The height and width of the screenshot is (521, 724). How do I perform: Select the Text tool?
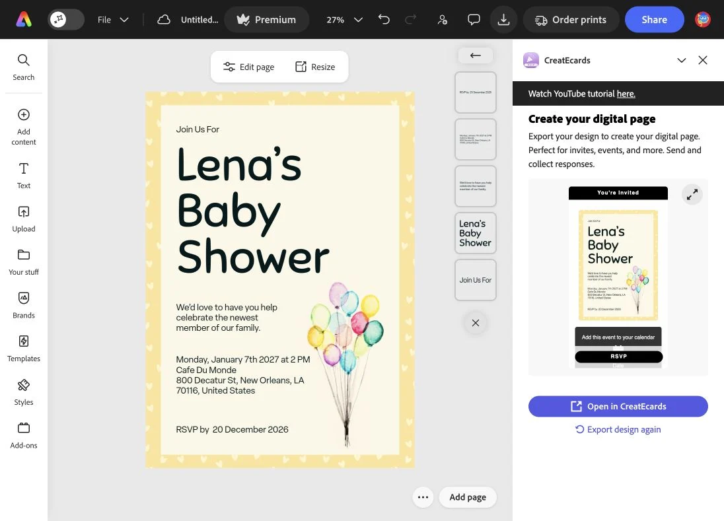[x=24, y=176]
